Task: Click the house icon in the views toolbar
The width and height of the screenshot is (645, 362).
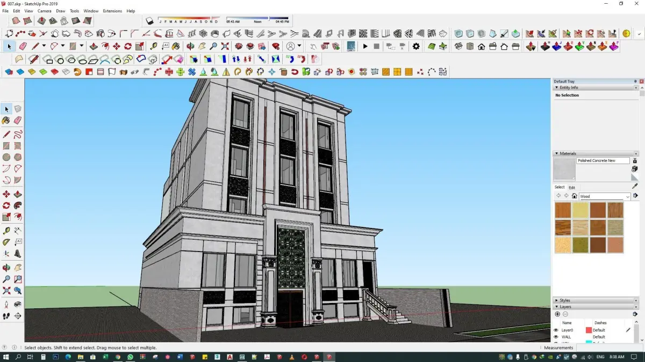Action: (481, 47)
